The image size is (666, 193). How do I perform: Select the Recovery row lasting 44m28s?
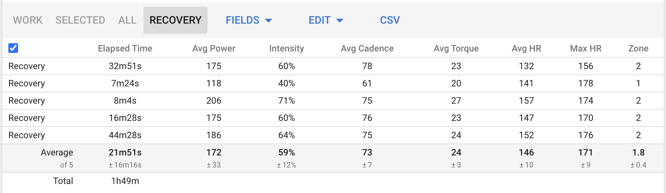(x=27, y=135)
